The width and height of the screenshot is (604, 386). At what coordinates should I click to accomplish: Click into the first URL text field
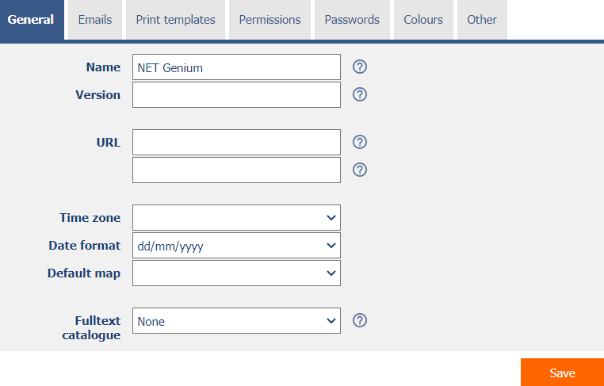236,142
